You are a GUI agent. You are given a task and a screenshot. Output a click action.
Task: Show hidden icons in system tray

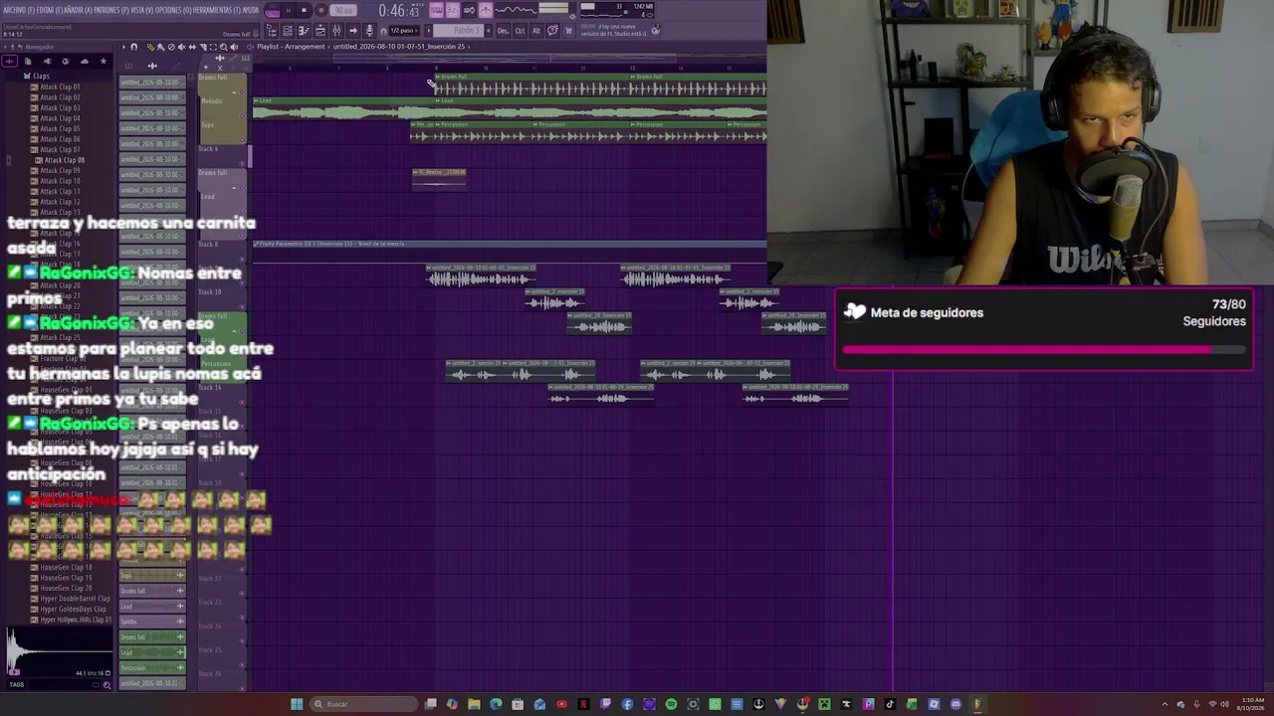[1167, 704]
